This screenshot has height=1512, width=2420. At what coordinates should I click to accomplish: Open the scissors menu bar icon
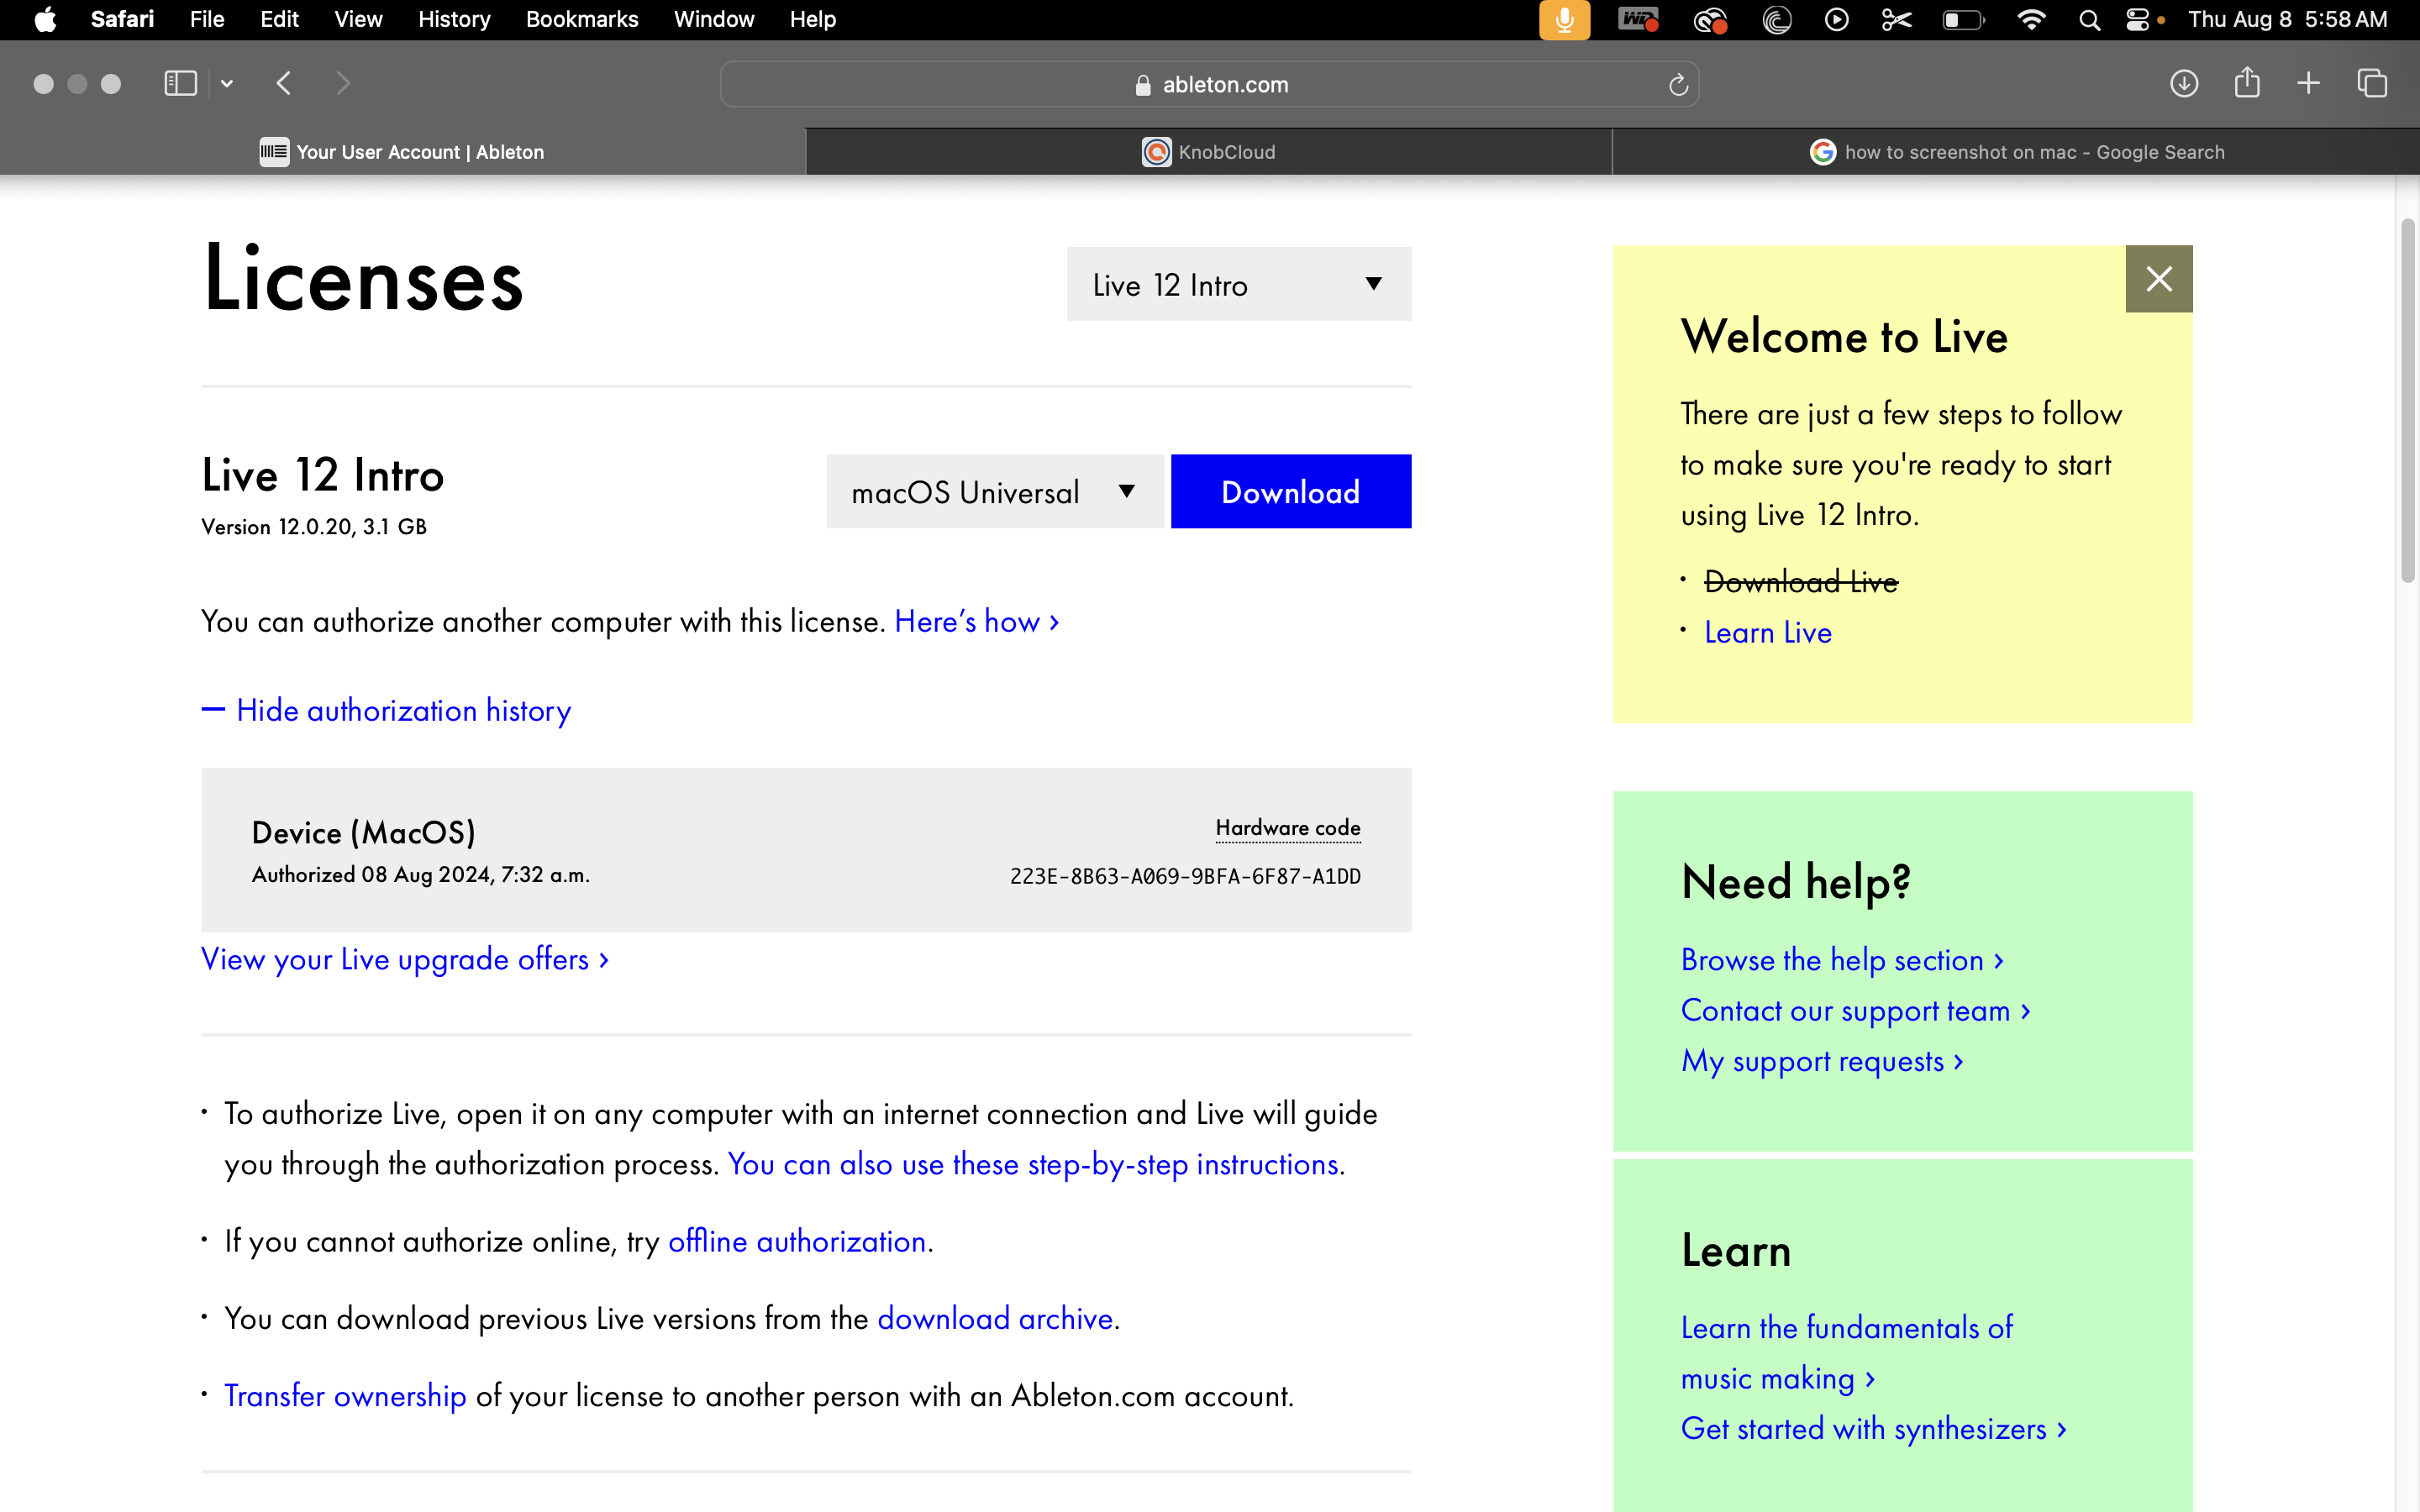1897,19
